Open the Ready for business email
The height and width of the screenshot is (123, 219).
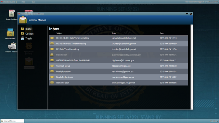(64, 77)
